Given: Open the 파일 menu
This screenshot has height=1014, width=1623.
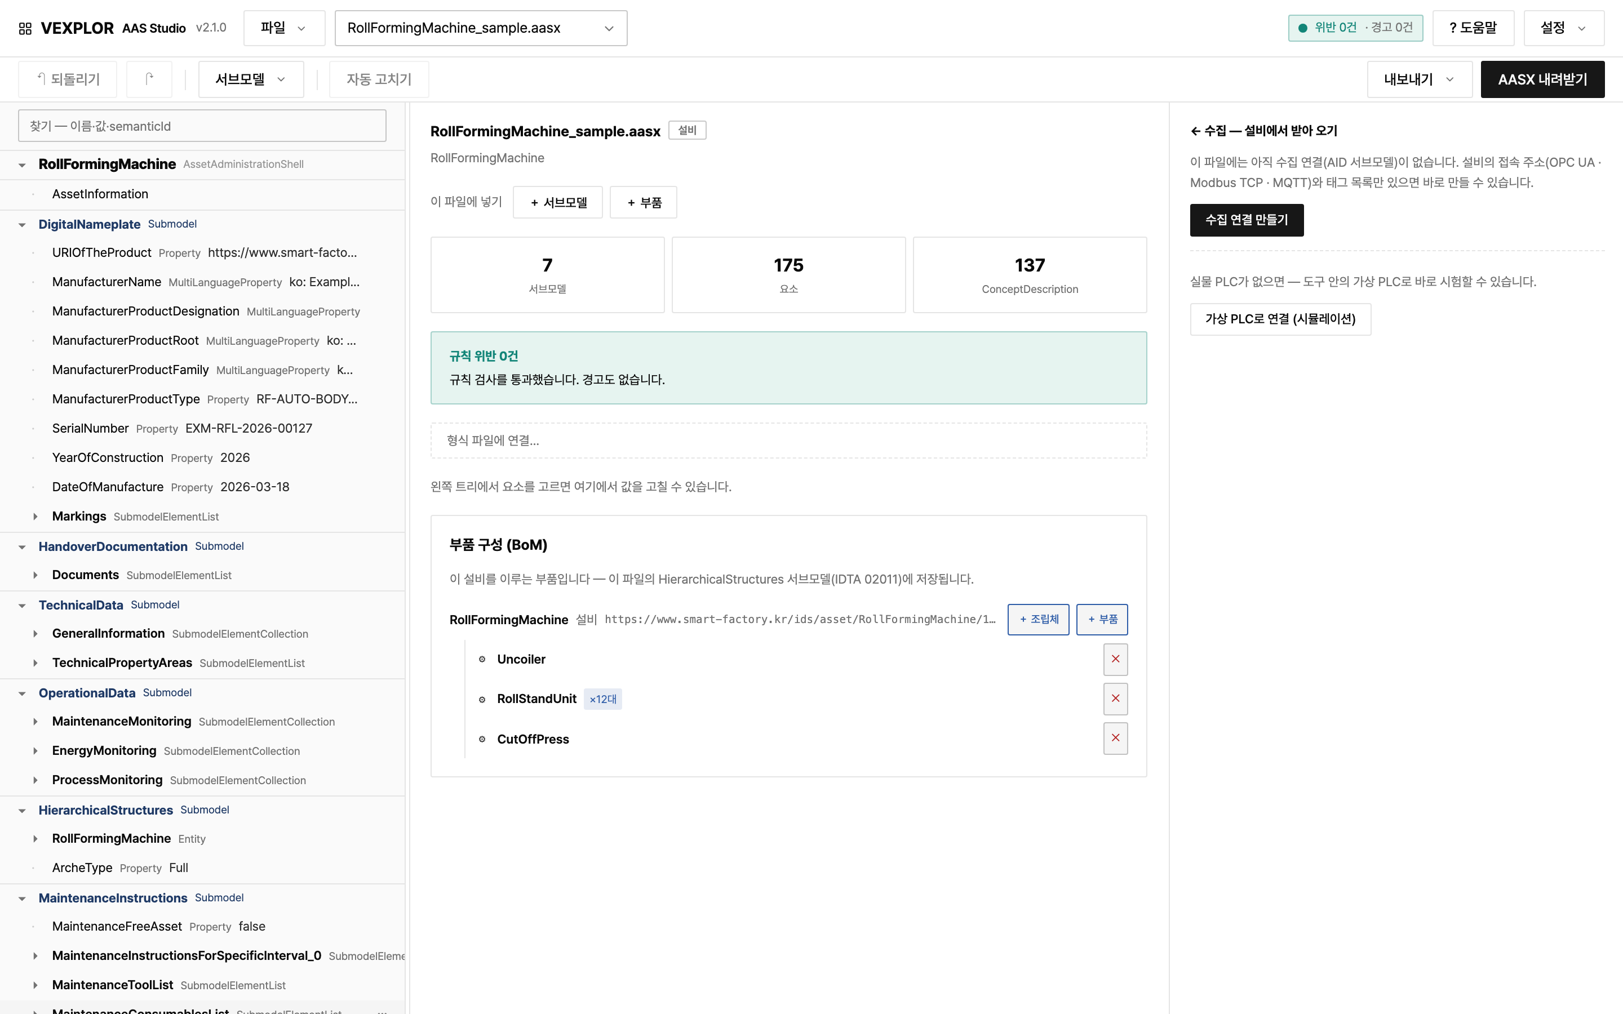Looking at the screenshot, I should point(285,28).
